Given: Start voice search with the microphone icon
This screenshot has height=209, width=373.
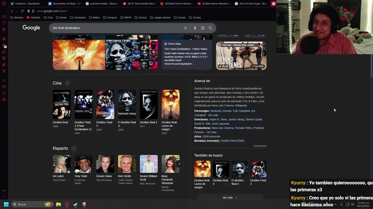Looking at the screenshot, I should (195, 28).
